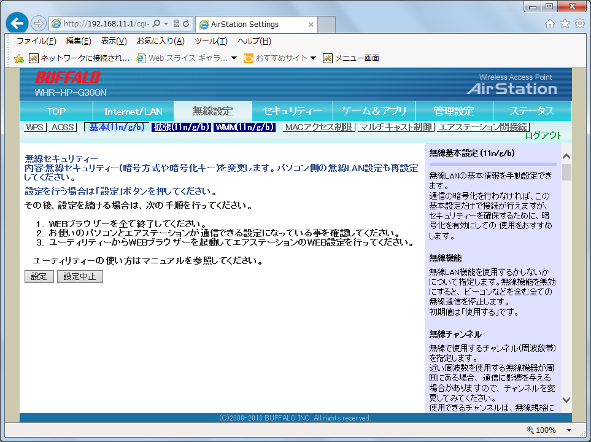
Task: Click the ログアウト link
Action: point(543,136)
